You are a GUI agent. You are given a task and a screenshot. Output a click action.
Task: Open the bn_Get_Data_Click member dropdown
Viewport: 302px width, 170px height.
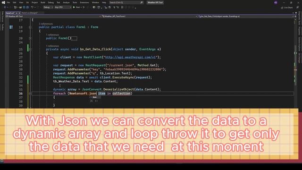click(246, 17)
